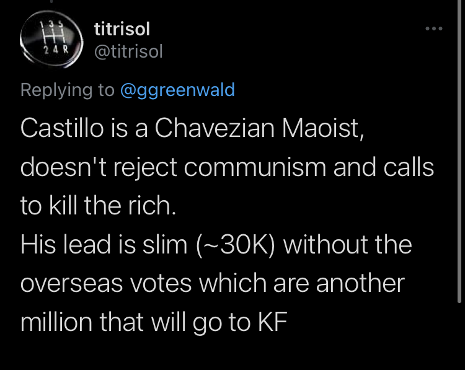Select the line 'doesn't reject communism and calls'
The width and height of the screenshot is (465, 370).
pos(227,167)
